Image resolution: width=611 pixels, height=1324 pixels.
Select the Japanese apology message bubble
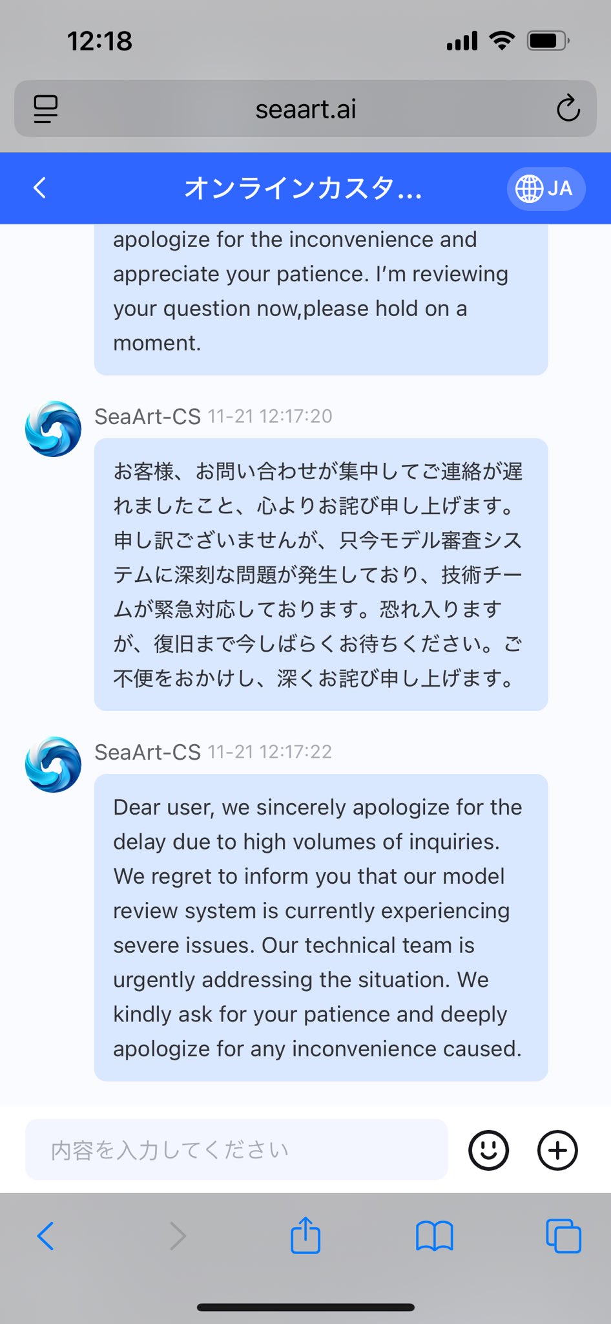[320, 574]
